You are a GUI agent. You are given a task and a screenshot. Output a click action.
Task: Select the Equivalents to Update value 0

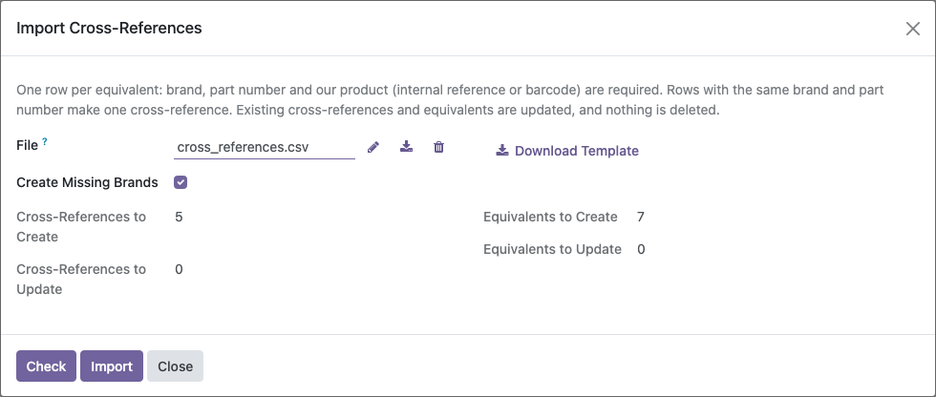[641, 249]
